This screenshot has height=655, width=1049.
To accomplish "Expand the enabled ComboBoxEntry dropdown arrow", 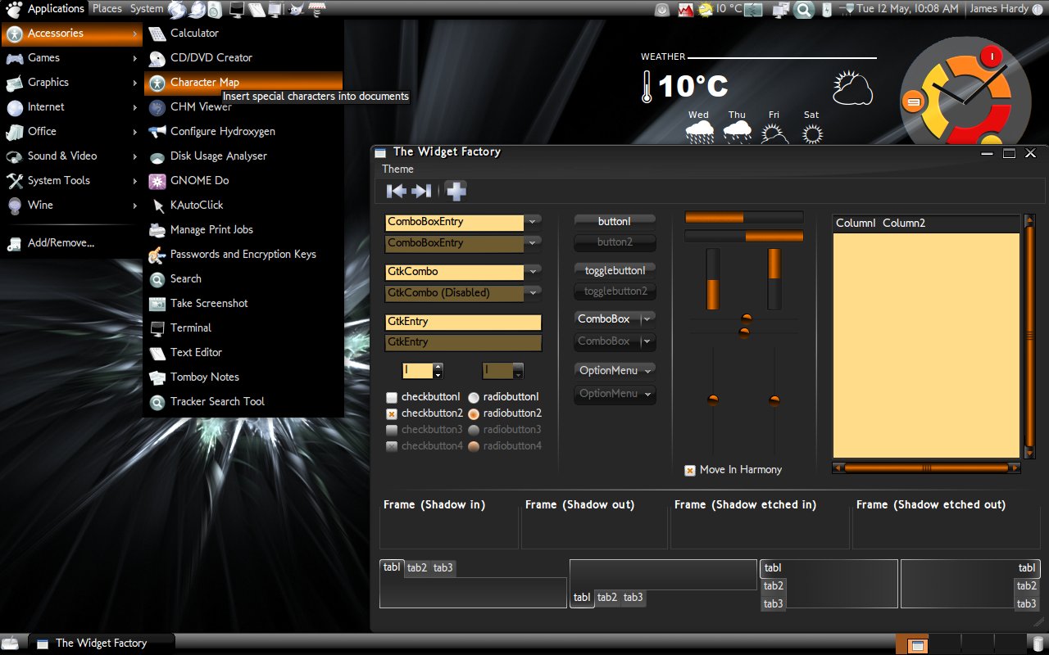I will pyautogui.click(x=533, y=221).
